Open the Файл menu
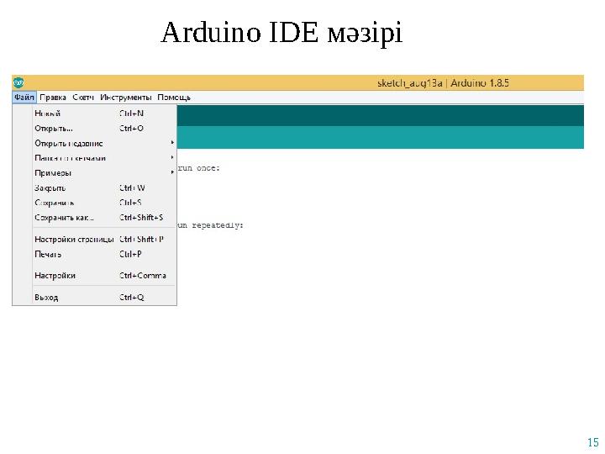The width and height of the screenshot is (605, 454). (24, 98)
